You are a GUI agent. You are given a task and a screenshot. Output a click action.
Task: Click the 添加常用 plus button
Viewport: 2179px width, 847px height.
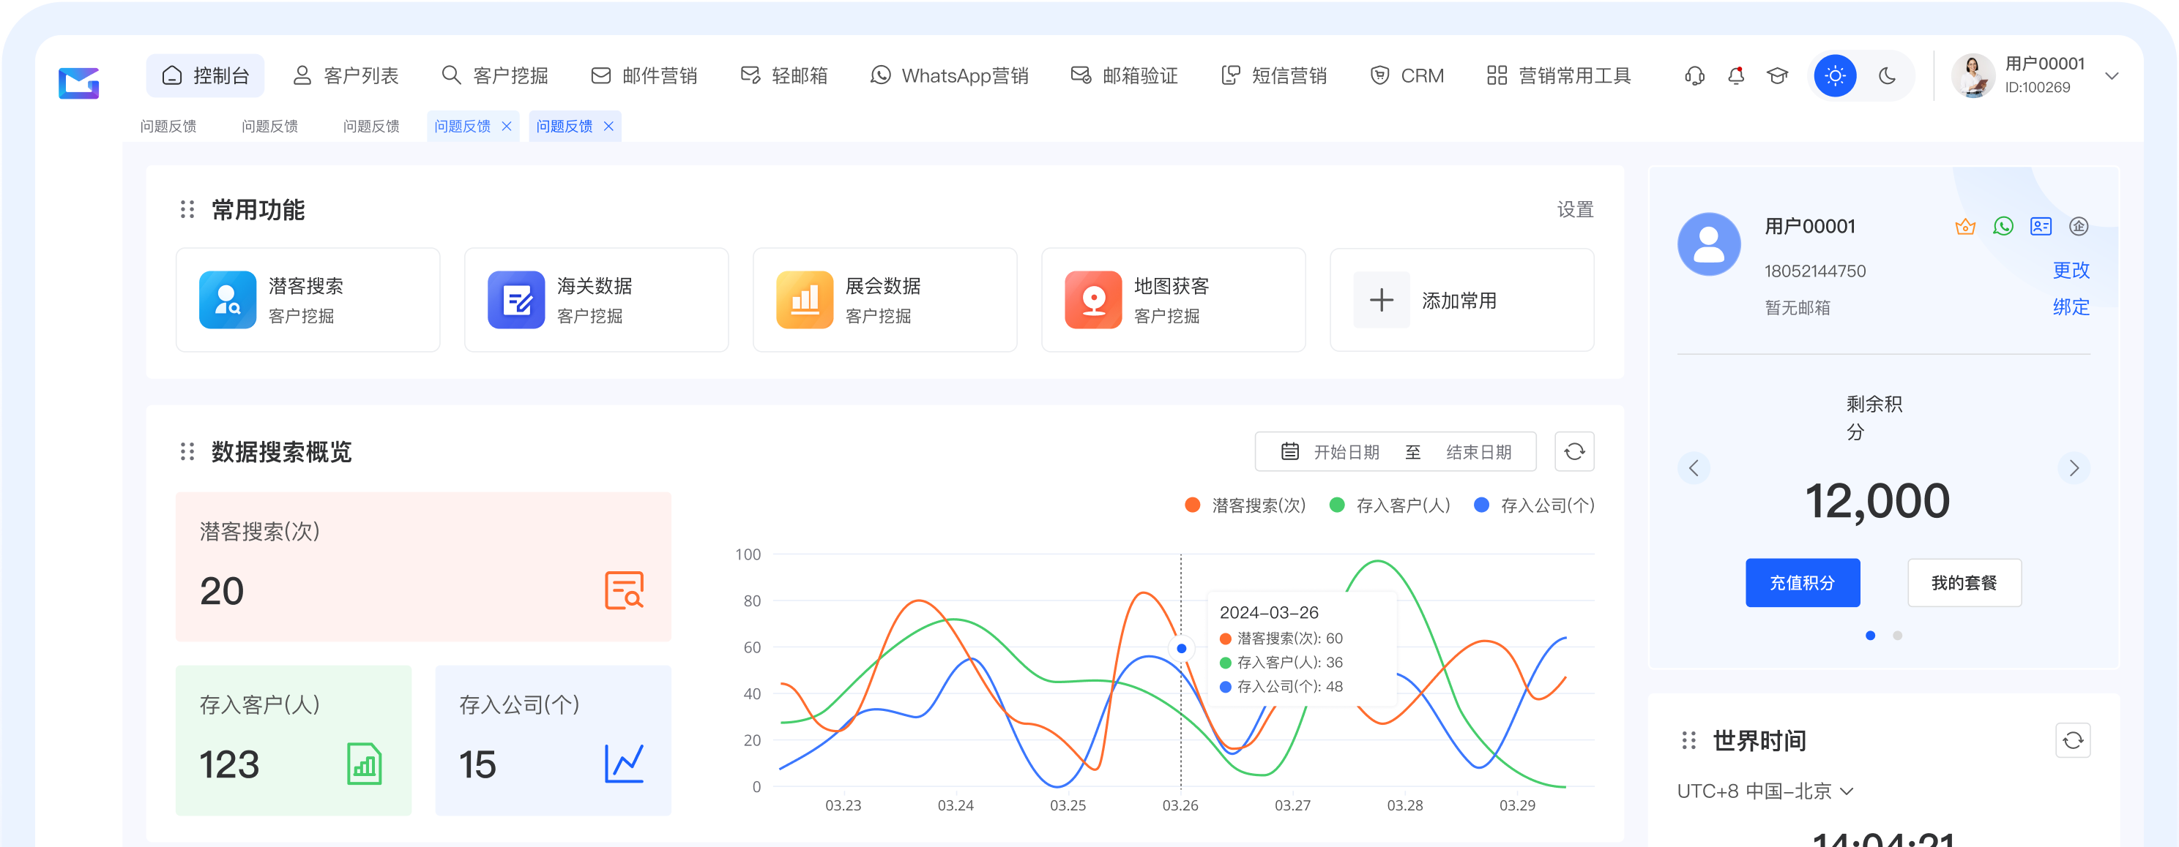[1382, 299]
